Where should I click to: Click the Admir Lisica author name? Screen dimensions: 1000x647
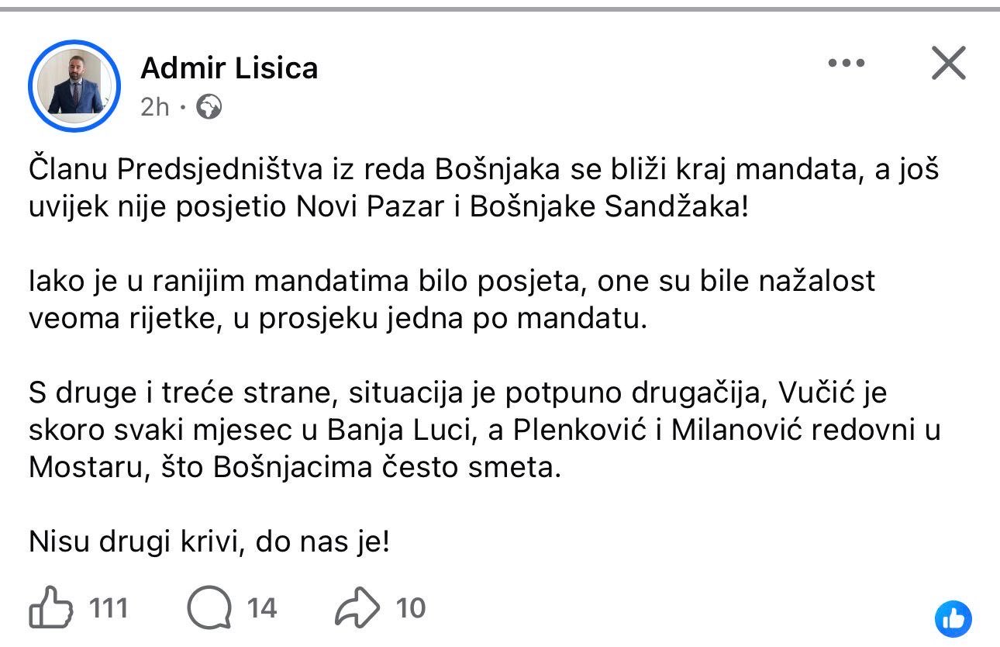[229, 68]
